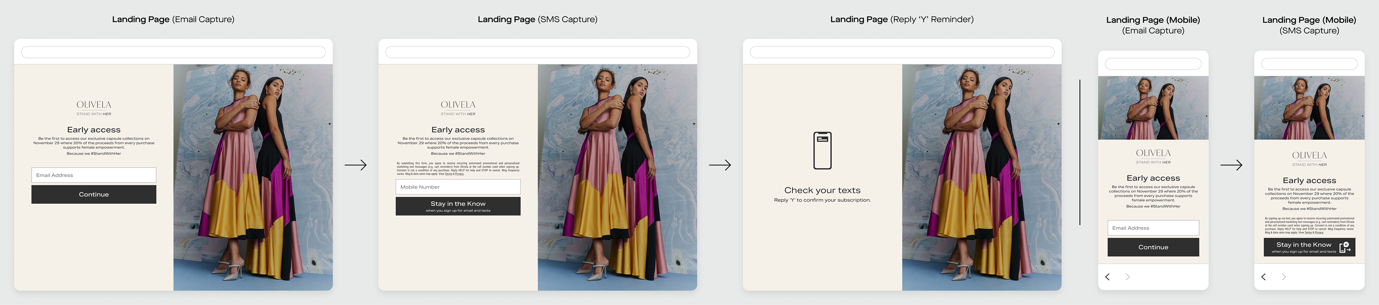The width and height of the screenshot is (1379, 305).
Task: Click Continue button on mobile email capture
Action: pos(1153,247)
